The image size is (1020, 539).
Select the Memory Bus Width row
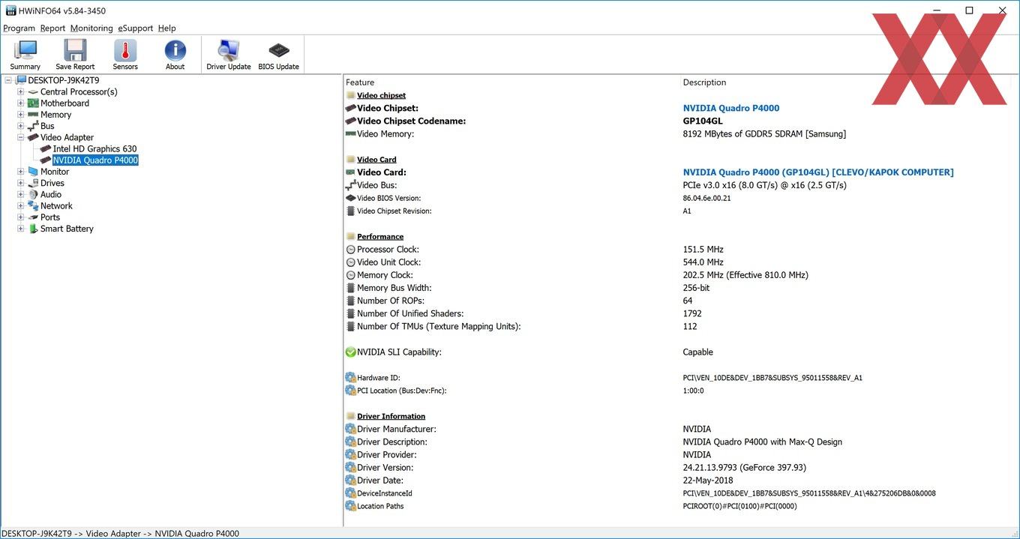click(x=678, y=288)
